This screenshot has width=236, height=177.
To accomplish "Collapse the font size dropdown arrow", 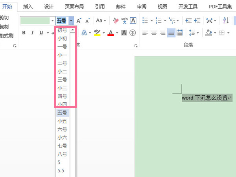I will coord(71,20).
